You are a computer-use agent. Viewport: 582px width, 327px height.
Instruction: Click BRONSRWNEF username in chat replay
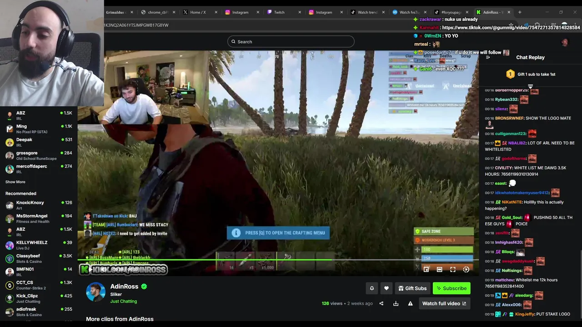tap(509, 118)
